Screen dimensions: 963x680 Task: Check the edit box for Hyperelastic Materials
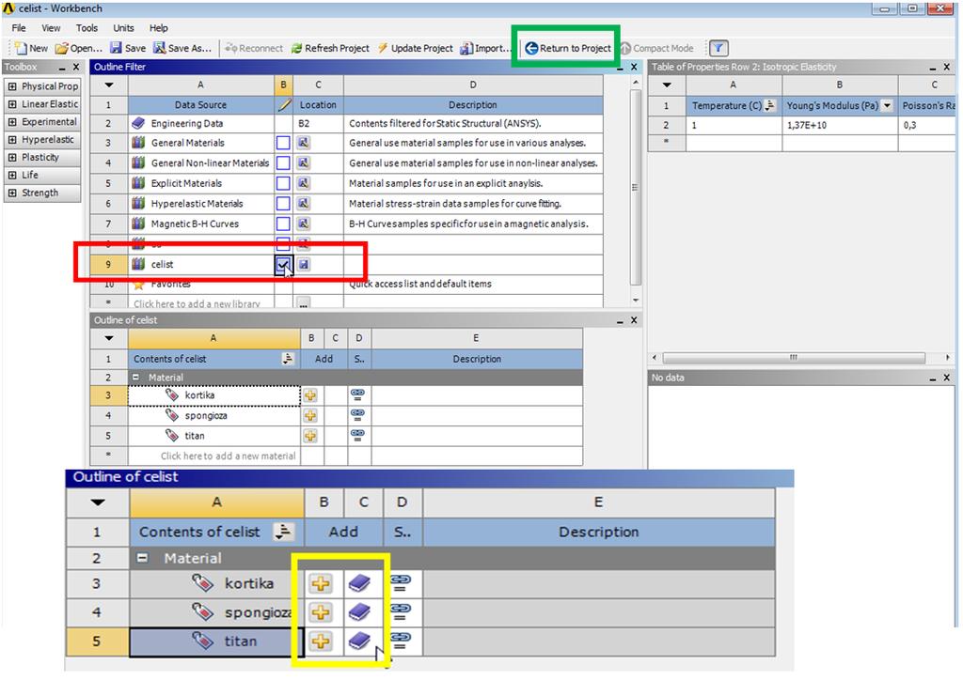pos(283,204)
